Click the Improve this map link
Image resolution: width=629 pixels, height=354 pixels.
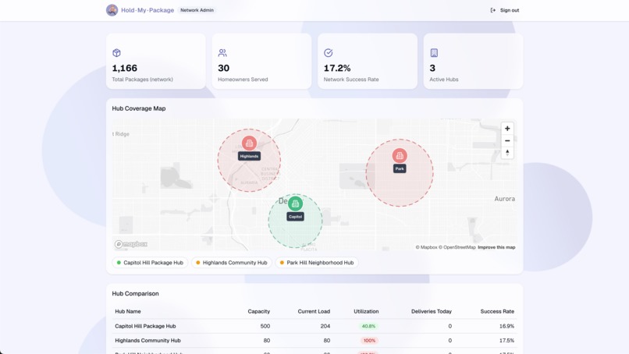[x=496, y=247]
